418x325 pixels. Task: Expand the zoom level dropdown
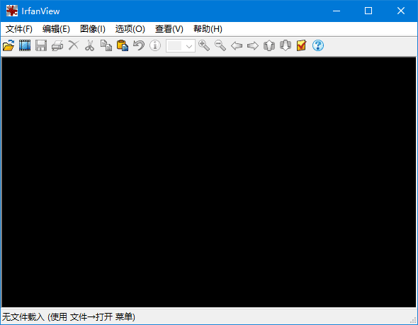tap(189, 46)
